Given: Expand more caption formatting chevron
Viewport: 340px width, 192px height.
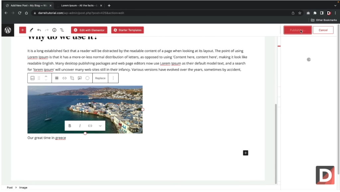Looking at the screenshot, I should click(x=100, y=125).
